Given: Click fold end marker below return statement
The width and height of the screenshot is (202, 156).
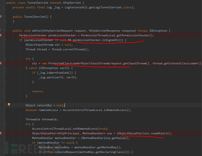Looking at the screenshot, I should [x=5, y=96].
